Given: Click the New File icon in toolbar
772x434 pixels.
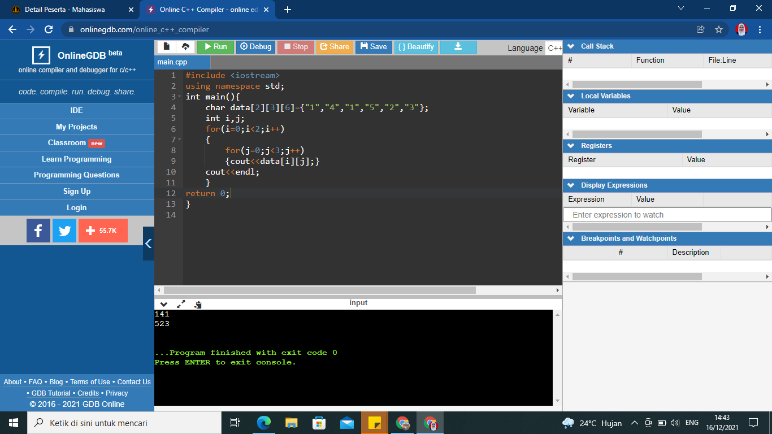Looking at the screenshot, I should (166, 47).
